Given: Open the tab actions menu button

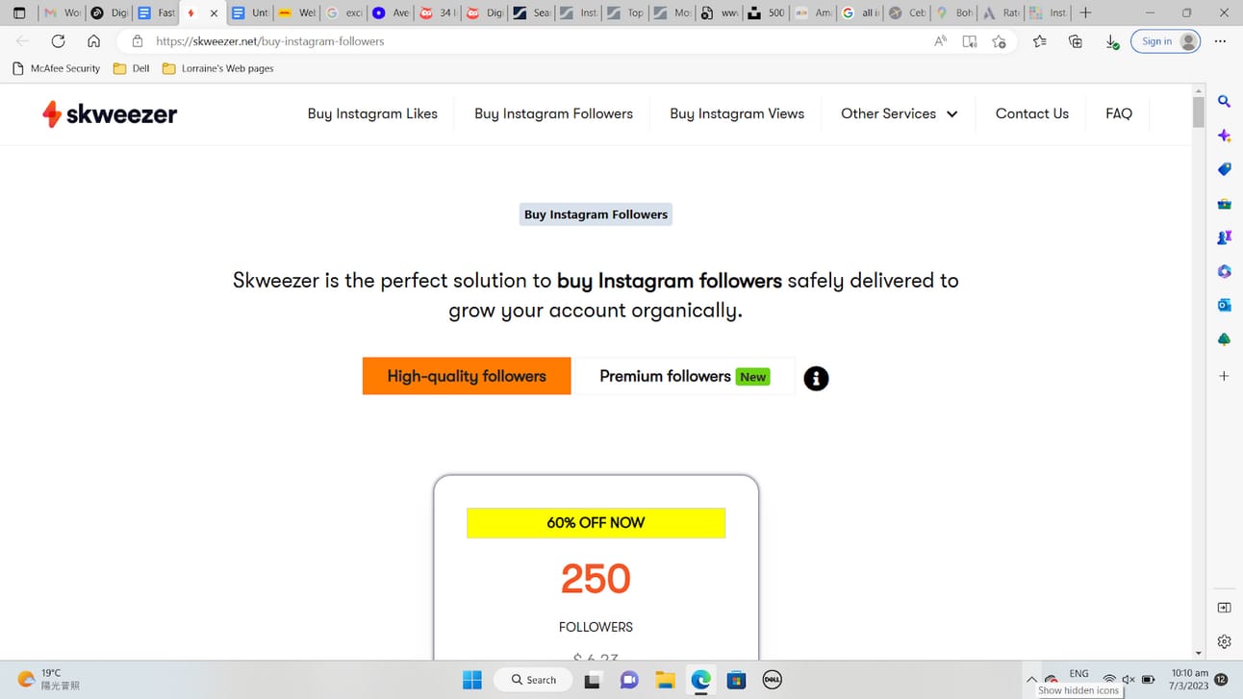Looking at the screenshot, I should tap(19, 13).
